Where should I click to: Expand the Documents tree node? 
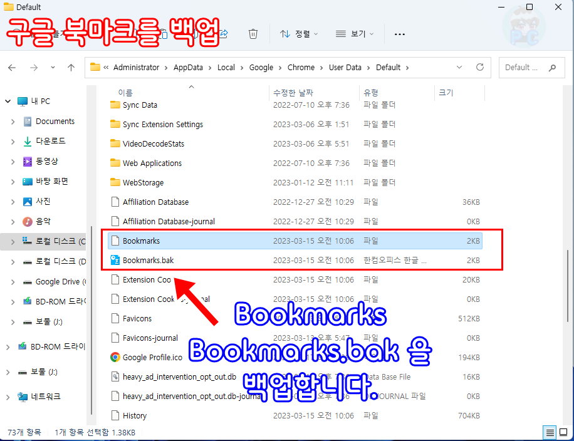13,122
